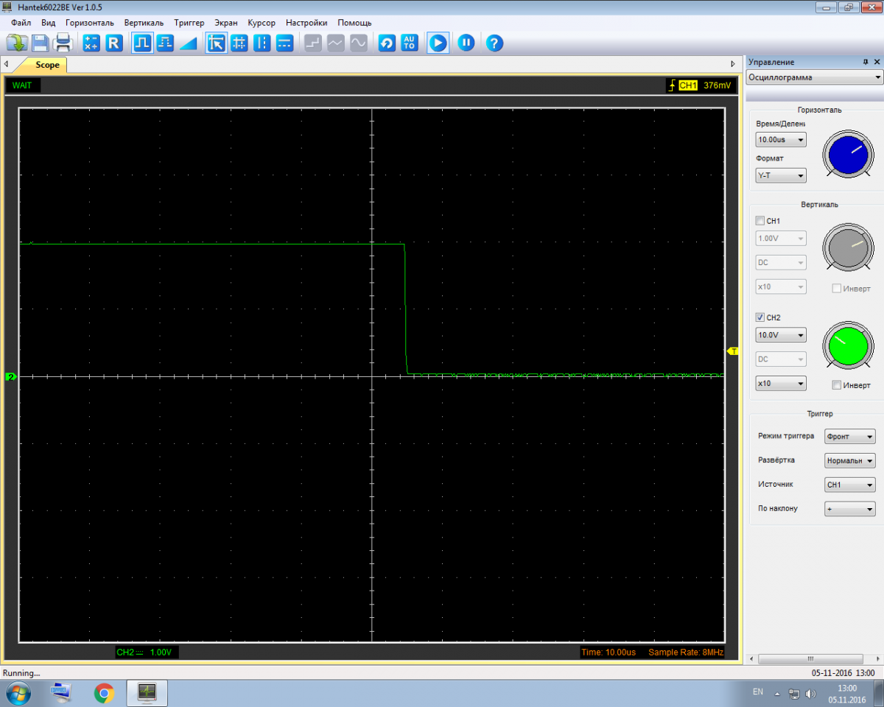
Task: Click the blue time base knob
Action: click(x=846, y=154)
